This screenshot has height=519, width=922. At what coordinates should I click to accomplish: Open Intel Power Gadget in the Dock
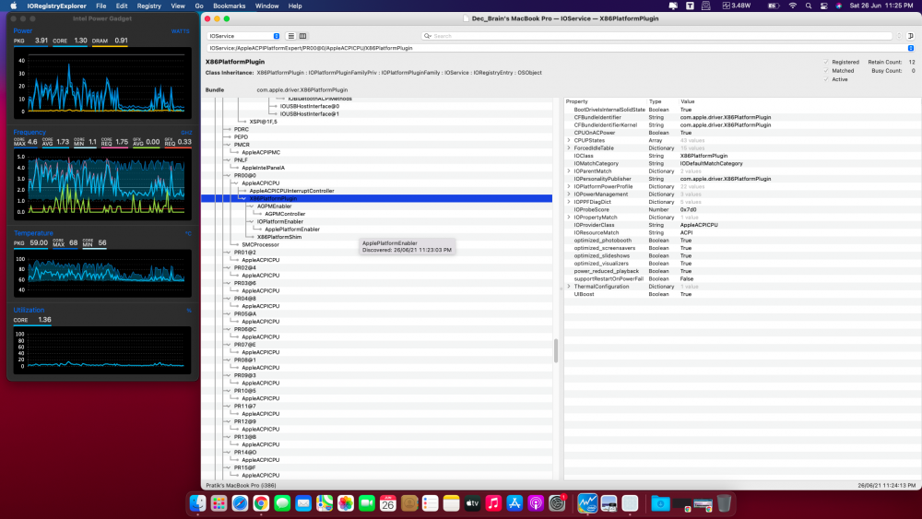point(587,503)
